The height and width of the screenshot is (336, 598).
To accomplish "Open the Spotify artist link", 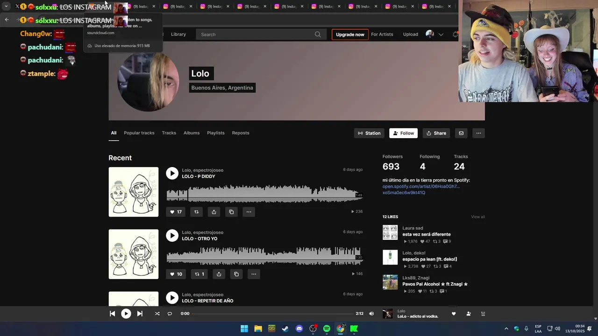I will click(421, 189).
